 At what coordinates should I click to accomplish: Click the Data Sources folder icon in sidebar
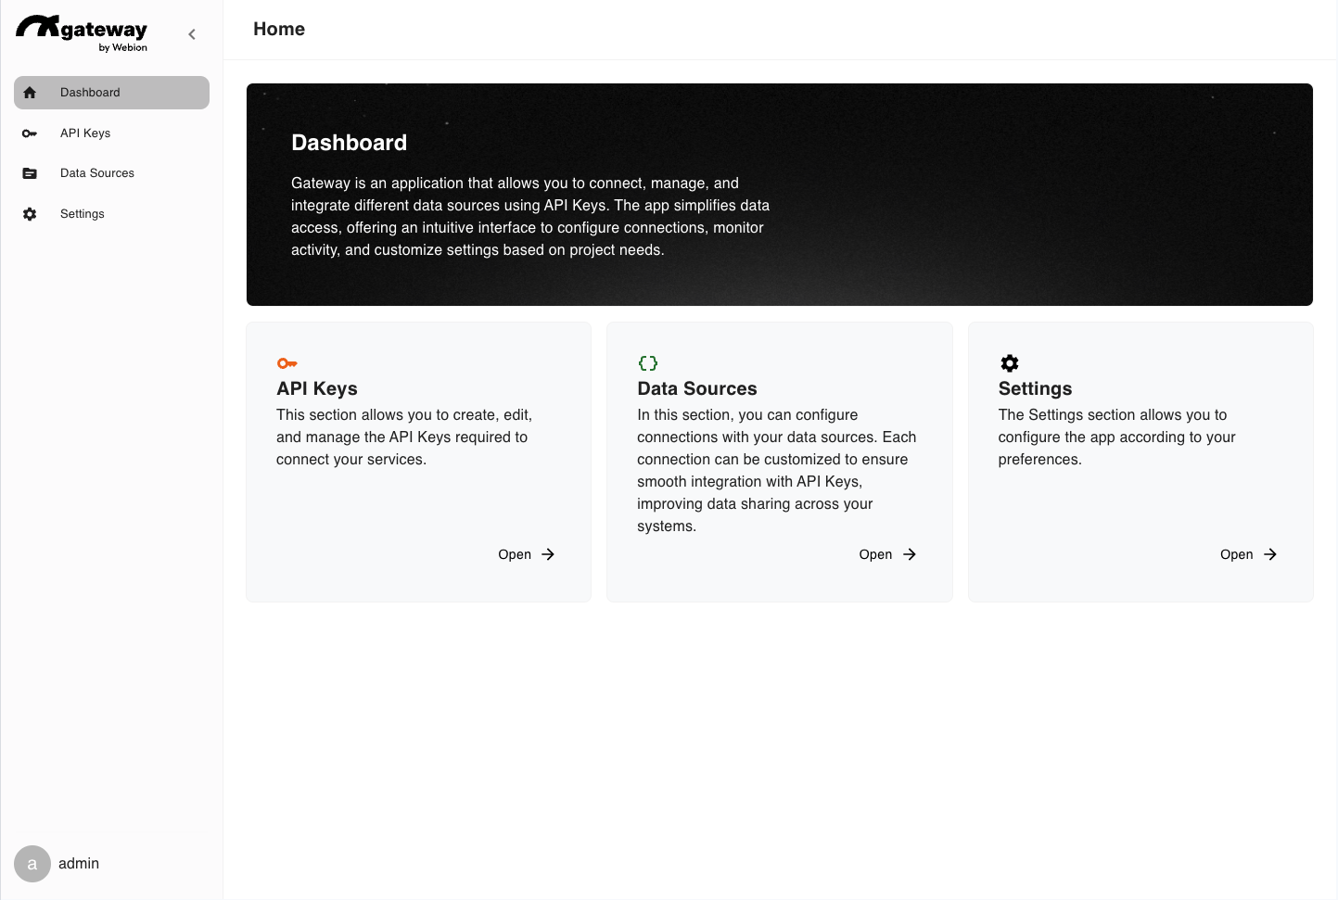pos(30,173)
